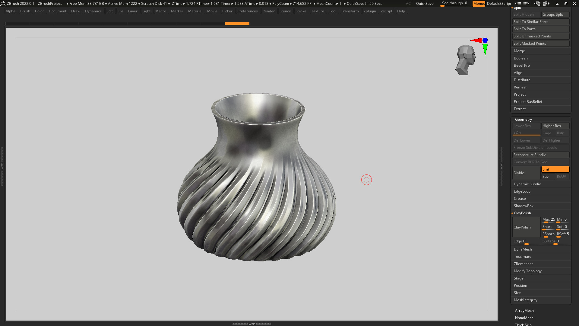579x326 pixels.
Task: Toggle the Menus button
Action: pyautogui.click(x=479, y=4)
